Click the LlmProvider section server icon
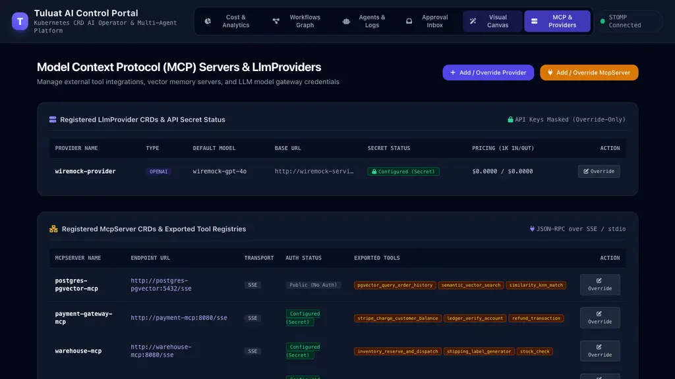Image resolution: width=675 pixels, height=379 pixels. pos(53,120)
